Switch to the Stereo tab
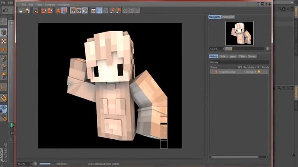The height and width of the screenshot is (167, 298). [x=251, y=57]
